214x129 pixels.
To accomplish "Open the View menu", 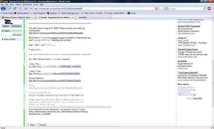I will (12, 5).
